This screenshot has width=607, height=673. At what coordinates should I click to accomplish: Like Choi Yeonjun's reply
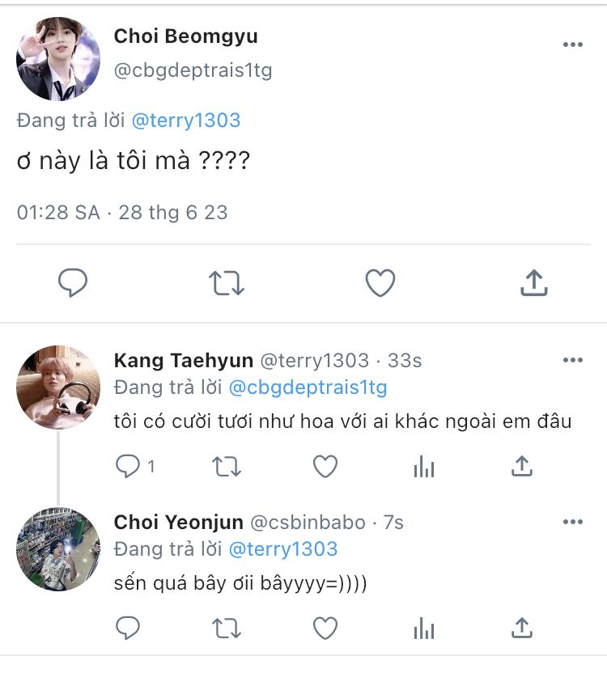tap(325, 628)
